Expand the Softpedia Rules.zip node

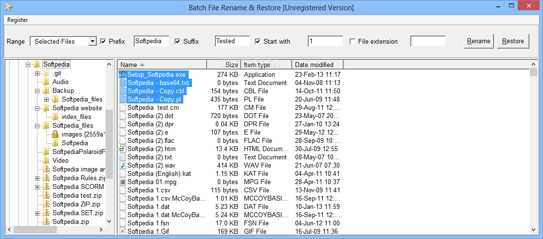point(37,178)
